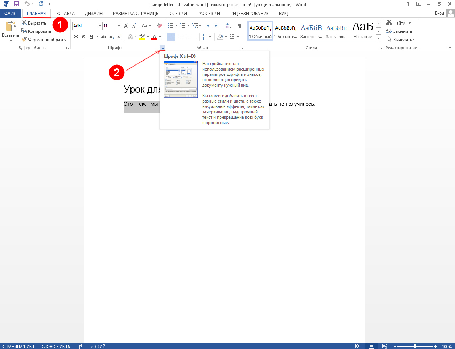Image resolution: width=455 pixels, height=349 pixels.
Task: Justify the paragraph text
Action: click(194, 37)
